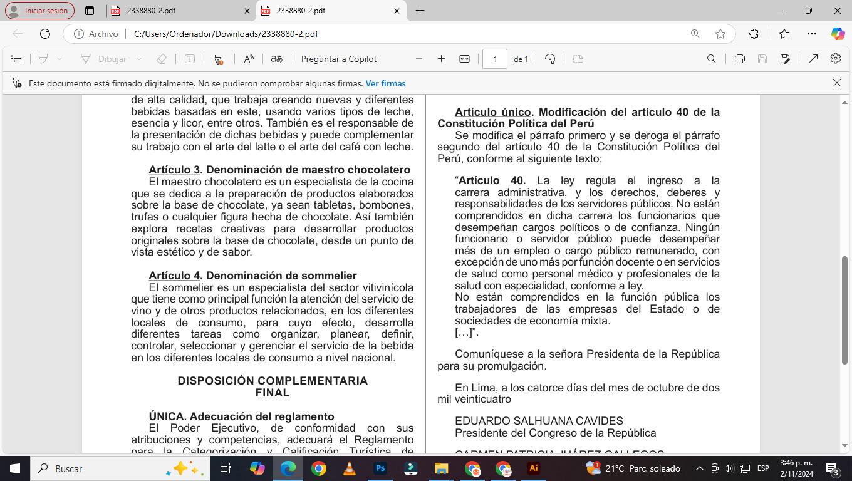Zoom out of the PDF page
The height and width of the screenshot is (481, 852).
419,59
